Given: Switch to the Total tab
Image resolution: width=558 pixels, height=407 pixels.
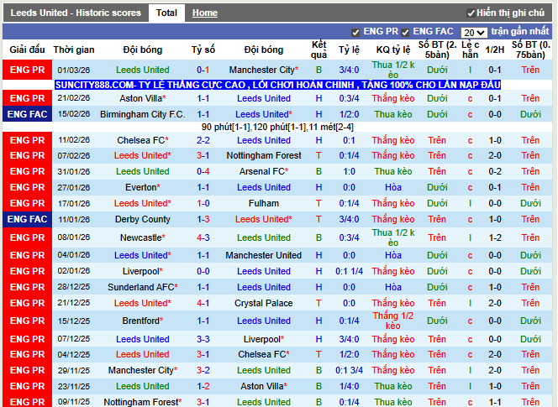Looking at the screenshot, I should pyautogui.click(x=166, y=13).
